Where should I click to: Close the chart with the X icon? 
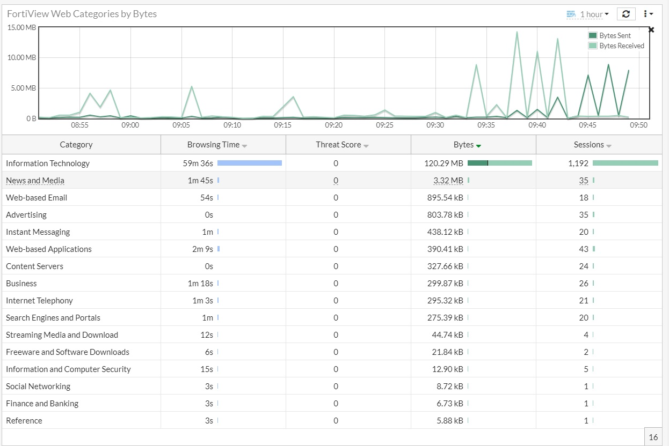pos(651,30)
